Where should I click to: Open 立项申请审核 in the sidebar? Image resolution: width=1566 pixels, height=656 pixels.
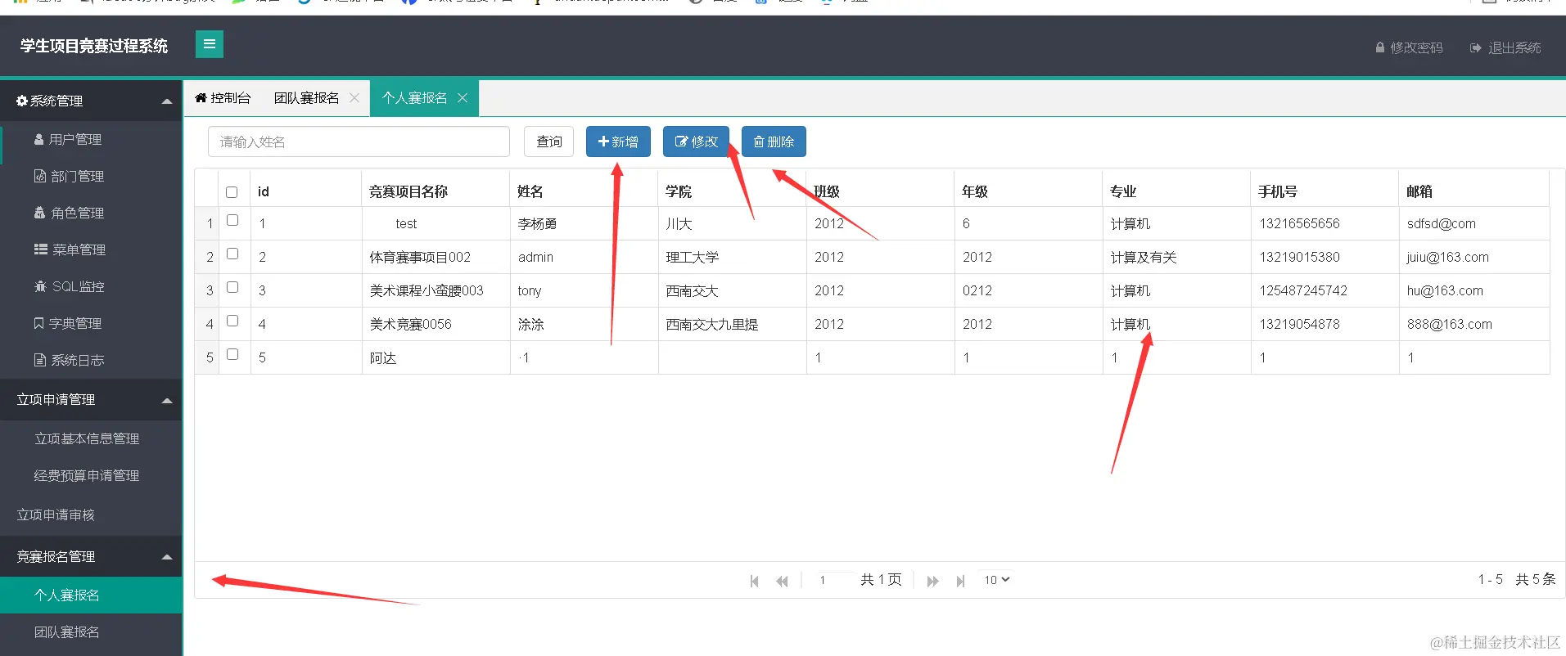91,515
